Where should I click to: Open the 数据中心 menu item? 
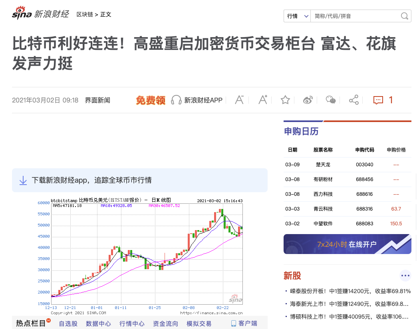coord(98,324)
